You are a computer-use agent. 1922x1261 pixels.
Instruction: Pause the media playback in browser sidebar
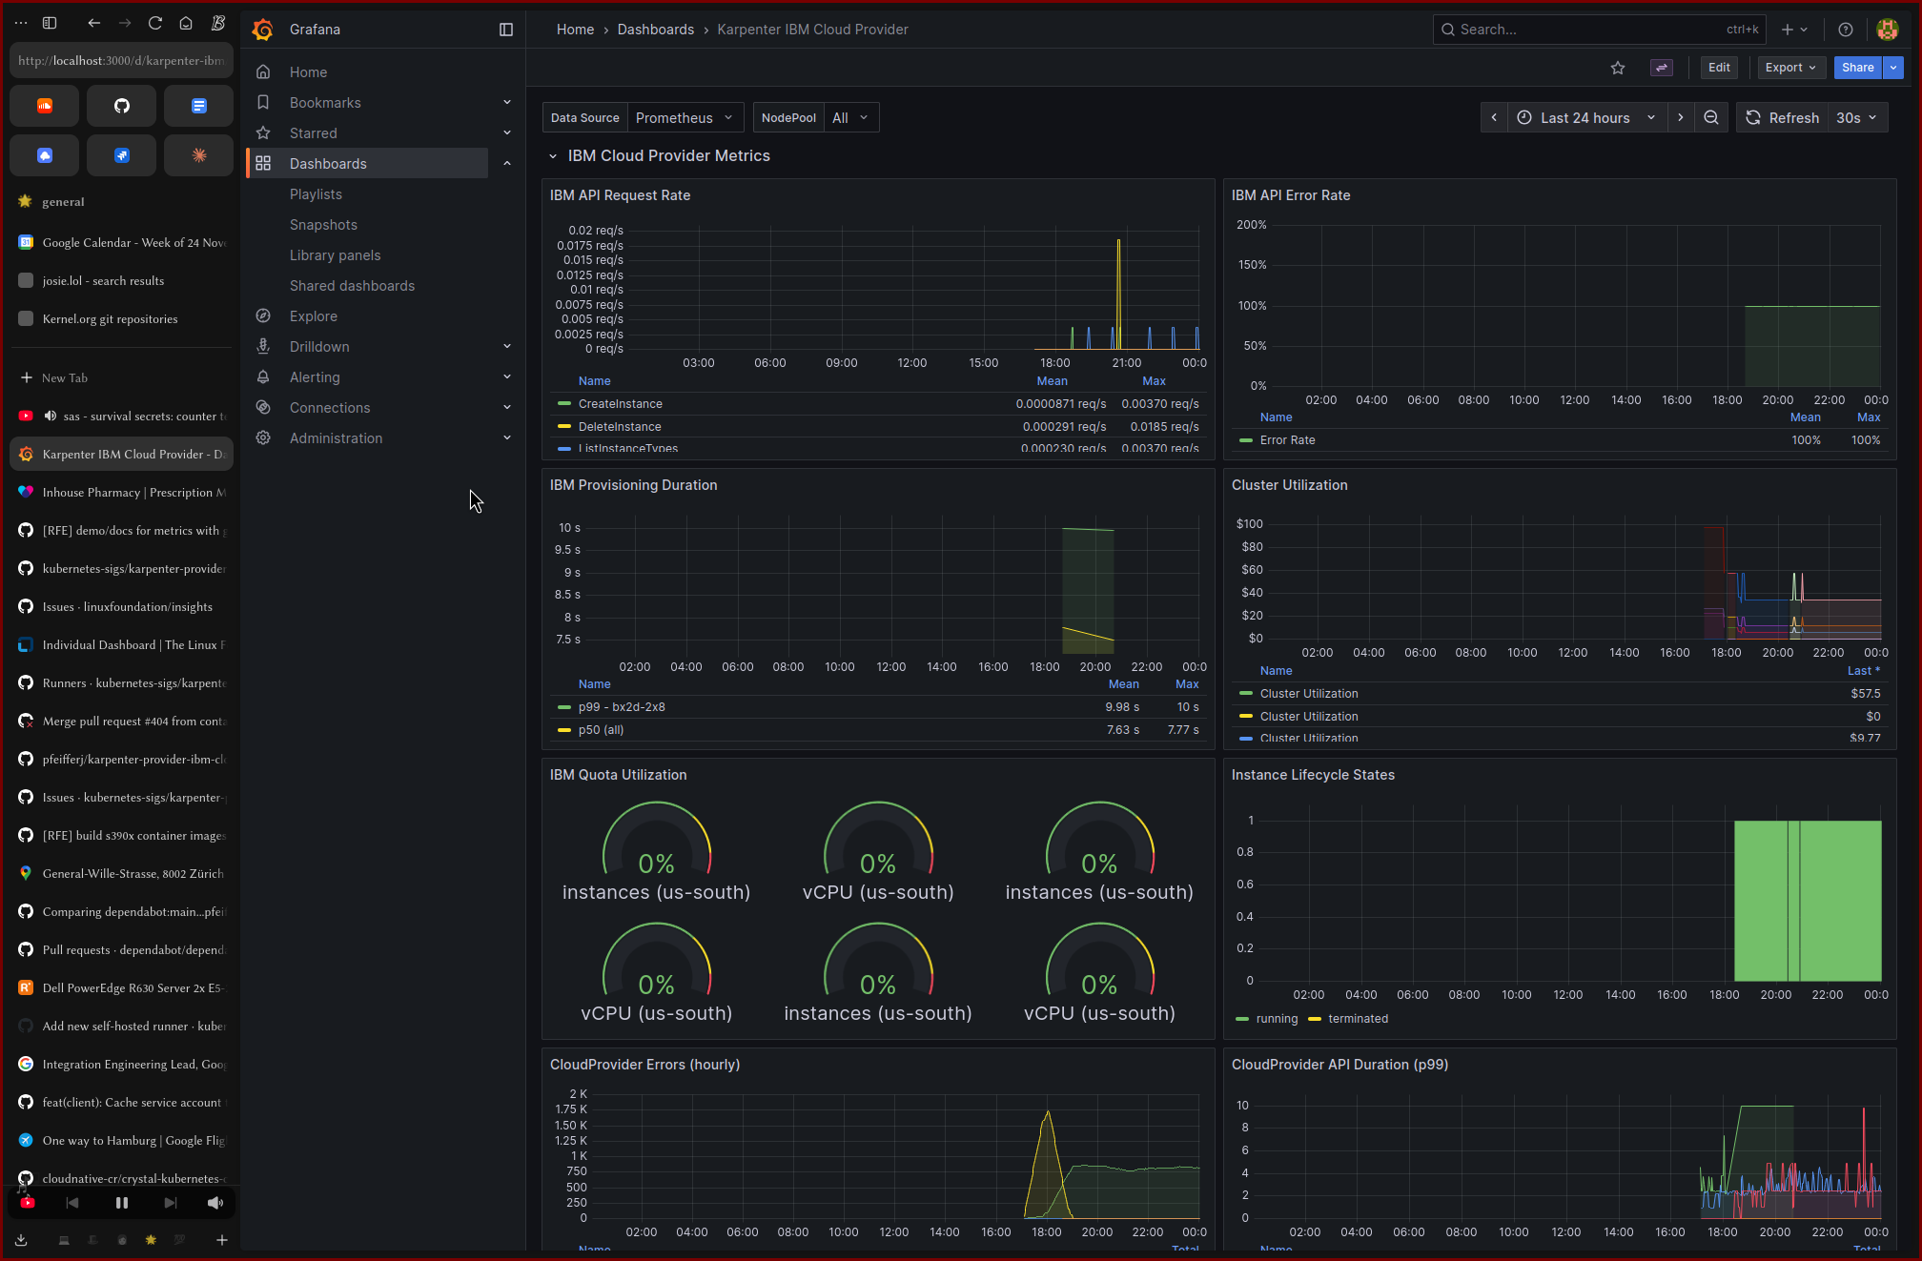[x=121, y=1203]
